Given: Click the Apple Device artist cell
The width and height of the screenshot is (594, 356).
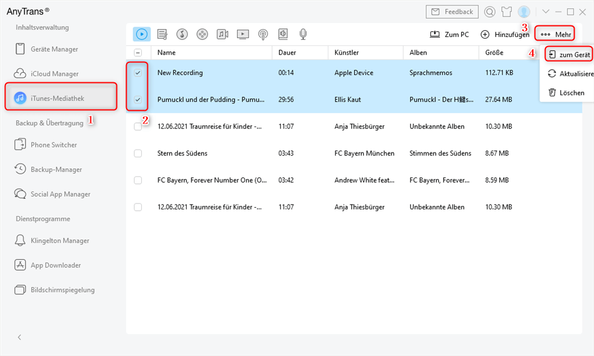Looking at the screenshot, I should tap(354, 73).
